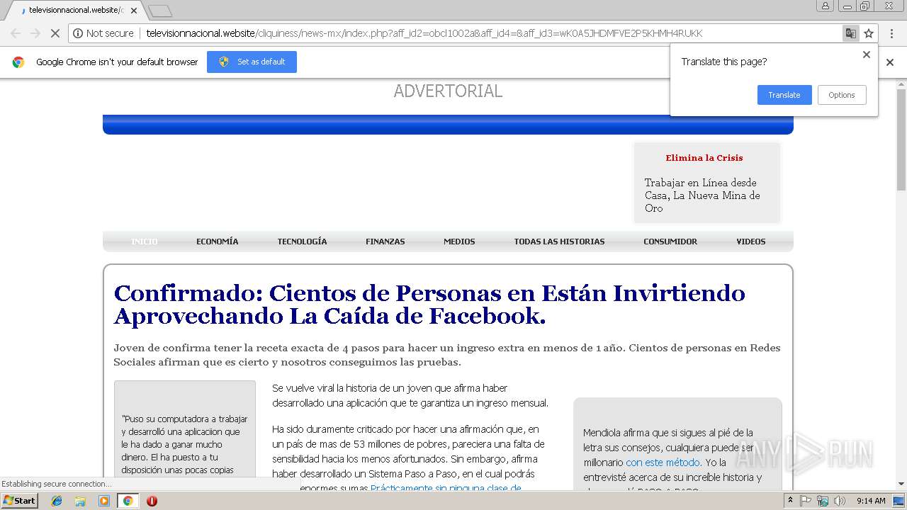Click the Translate button
The image size is (907, 510).
784,95
